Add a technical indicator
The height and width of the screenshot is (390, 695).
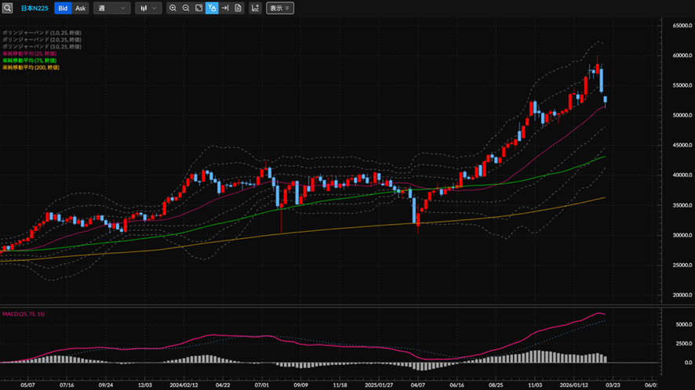[x=255, y=8]
